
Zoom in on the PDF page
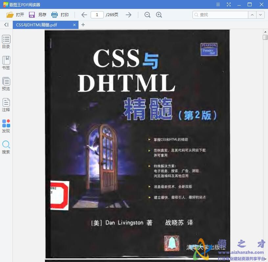tap(159, 15)
